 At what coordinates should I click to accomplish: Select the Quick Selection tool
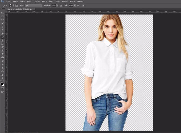[x=2, y=23]
